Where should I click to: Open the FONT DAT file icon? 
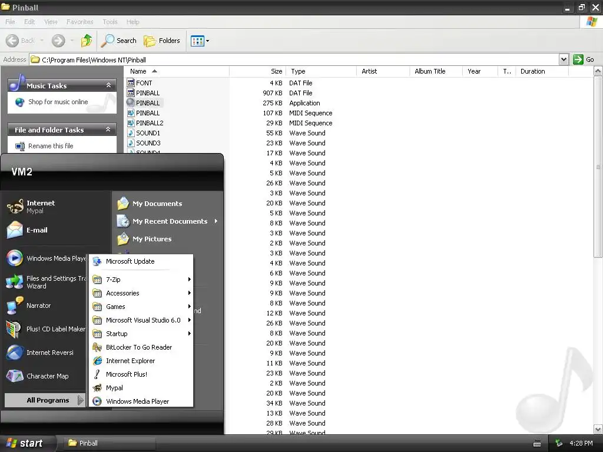[x=131, y=82]
